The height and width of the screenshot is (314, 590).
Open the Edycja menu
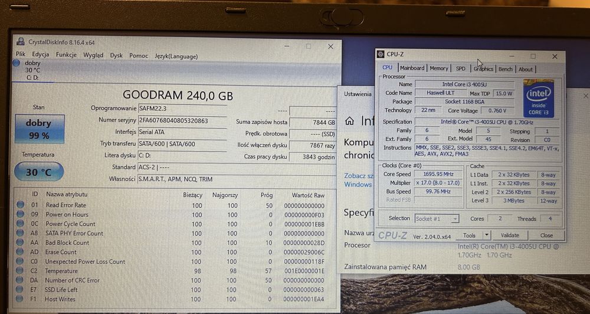pyautogui.click(x=41, y=54)
